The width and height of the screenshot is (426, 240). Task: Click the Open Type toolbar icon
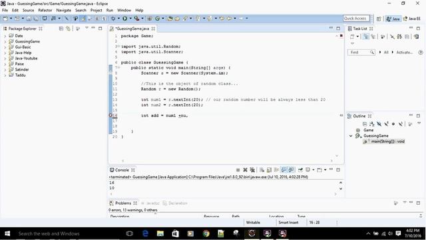pyautogui.click(x=170, y=19)
